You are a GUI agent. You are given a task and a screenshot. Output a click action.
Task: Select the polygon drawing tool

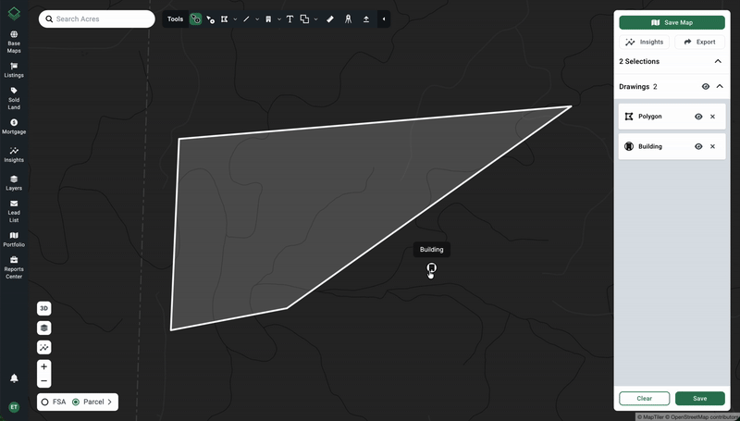pyautogui.click(x=224, y=19)
